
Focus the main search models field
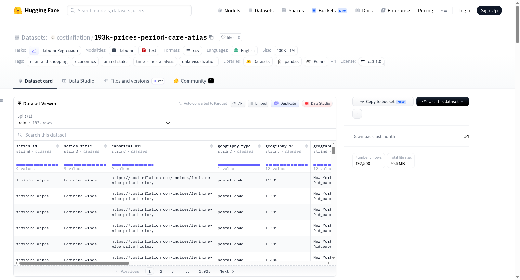coord(129,10)
